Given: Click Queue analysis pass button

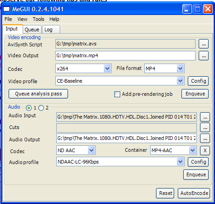Looking at the screenshot, I should (x=38, y=94).
